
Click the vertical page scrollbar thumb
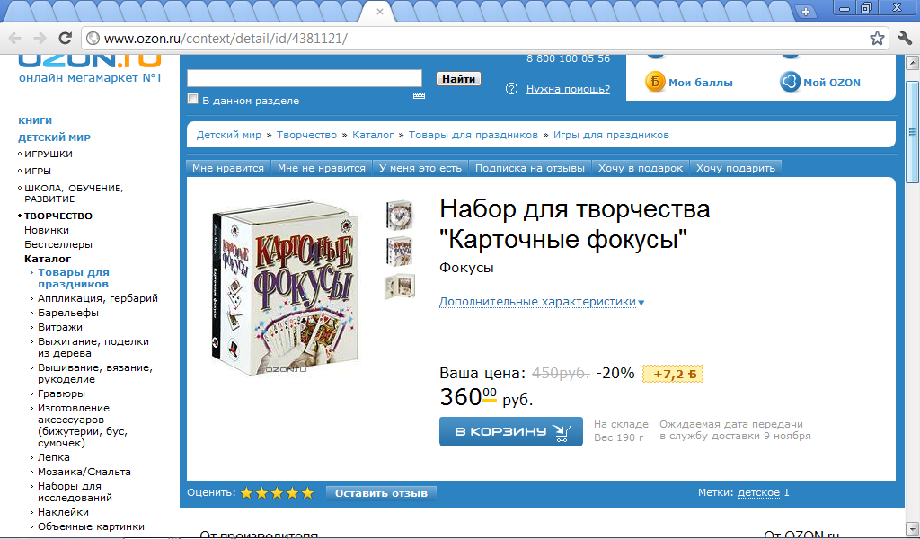[912, 132]
